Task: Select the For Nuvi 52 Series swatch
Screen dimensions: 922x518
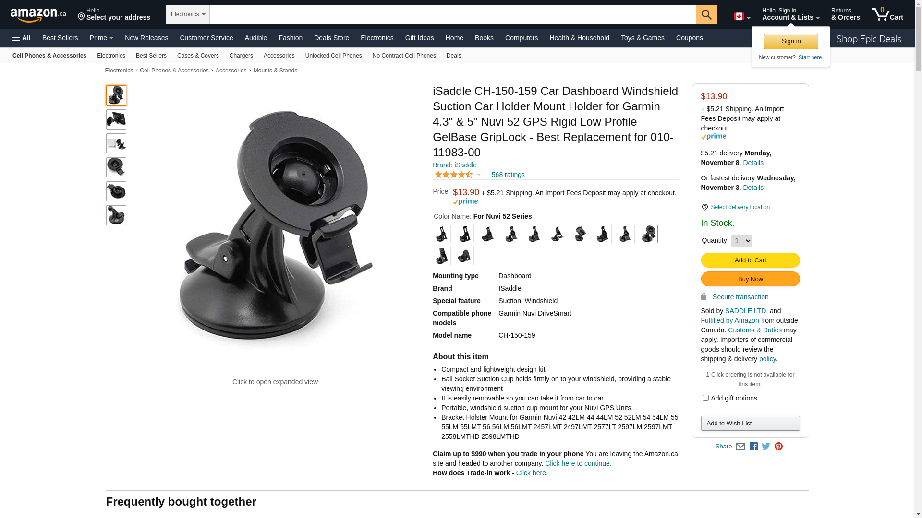Action: 648,234
